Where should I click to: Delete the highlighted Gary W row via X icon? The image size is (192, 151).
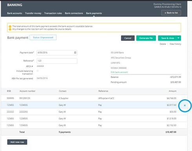(185, 105)
